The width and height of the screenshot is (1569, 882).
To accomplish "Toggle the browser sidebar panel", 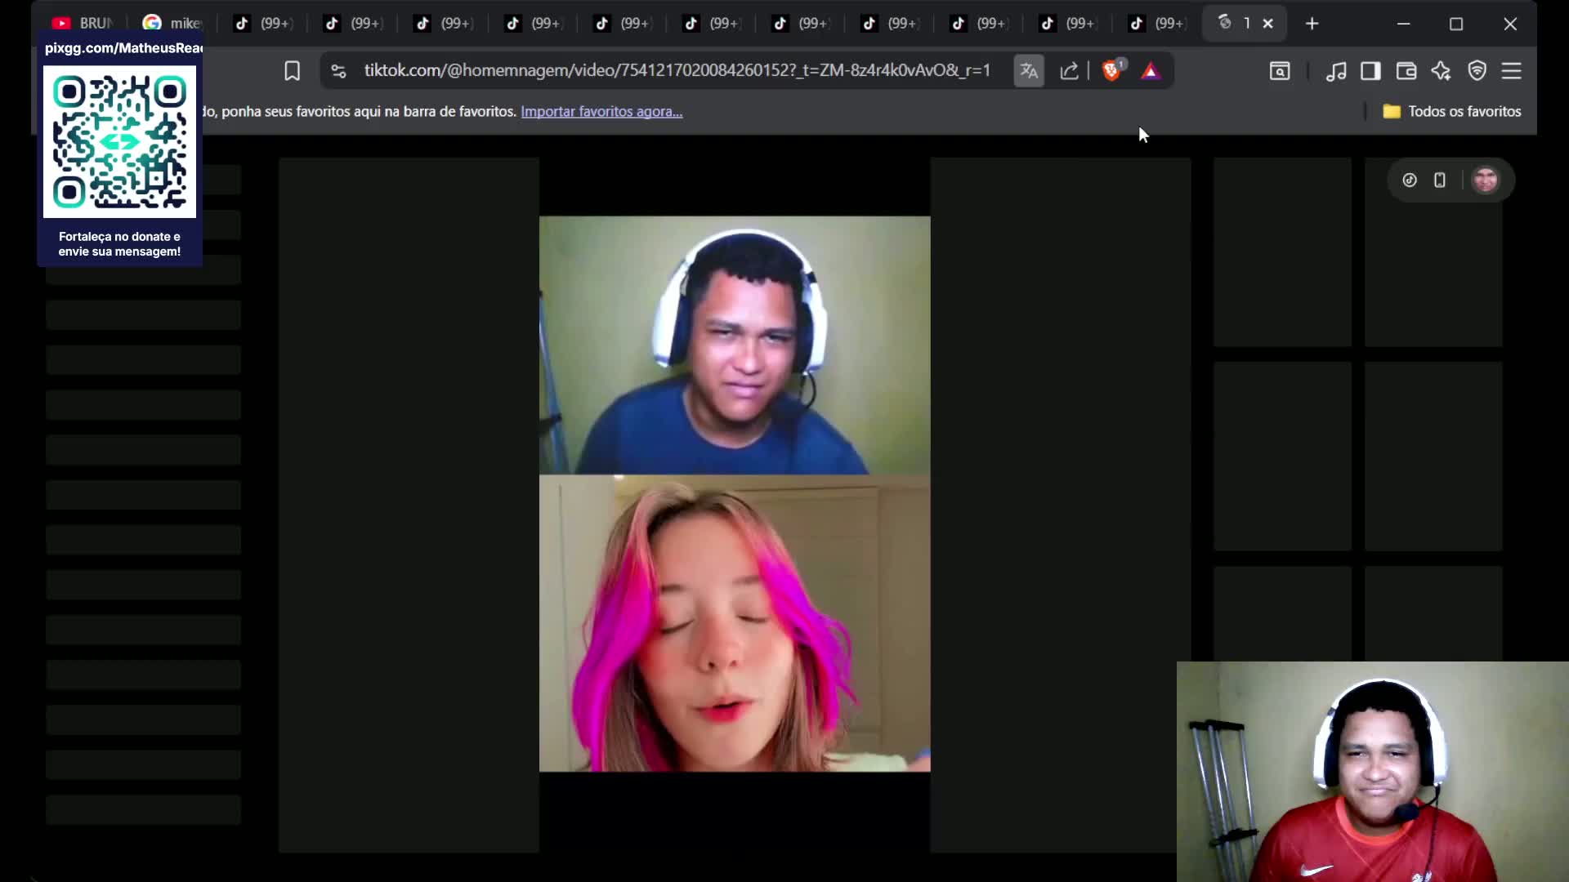I will 1370,71.
